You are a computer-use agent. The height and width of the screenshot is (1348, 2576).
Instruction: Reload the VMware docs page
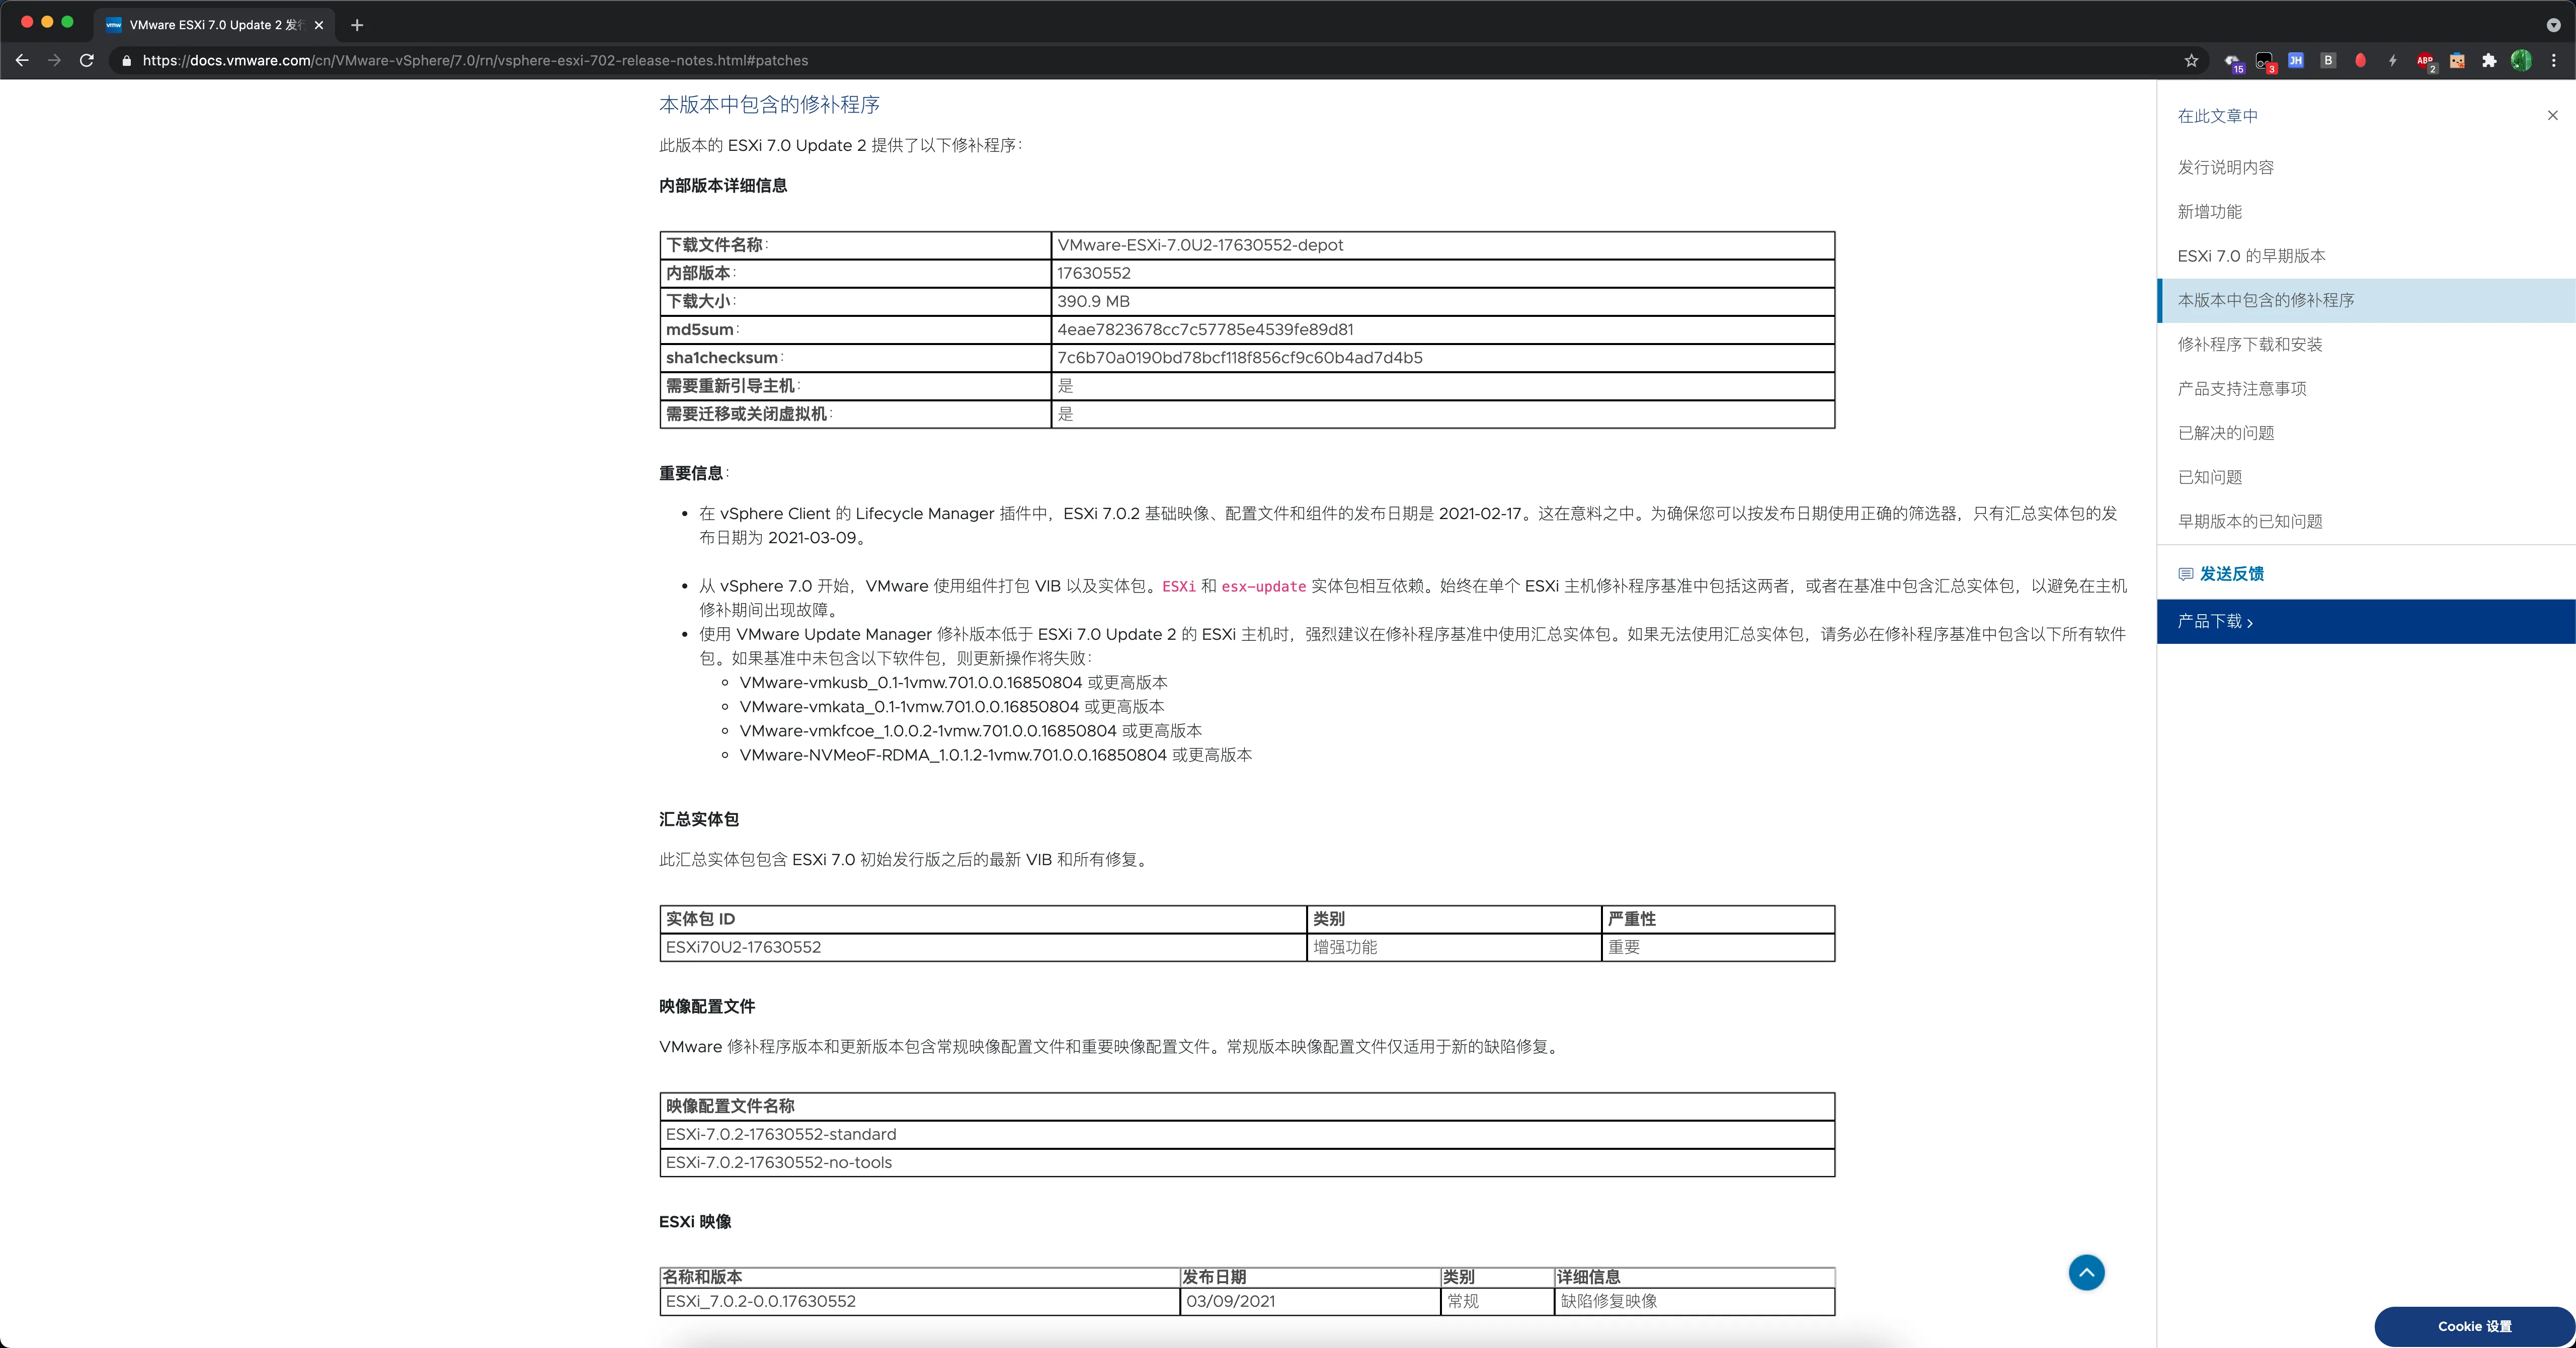(87, 60)
